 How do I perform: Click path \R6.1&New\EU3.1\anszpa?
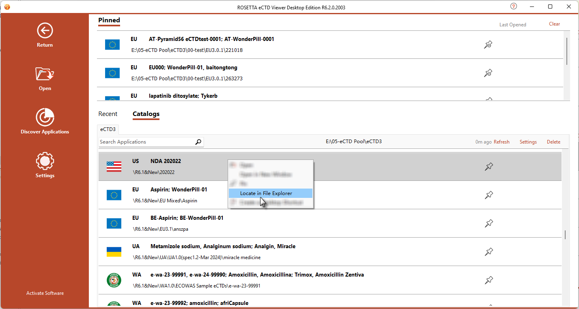(160, 229)
